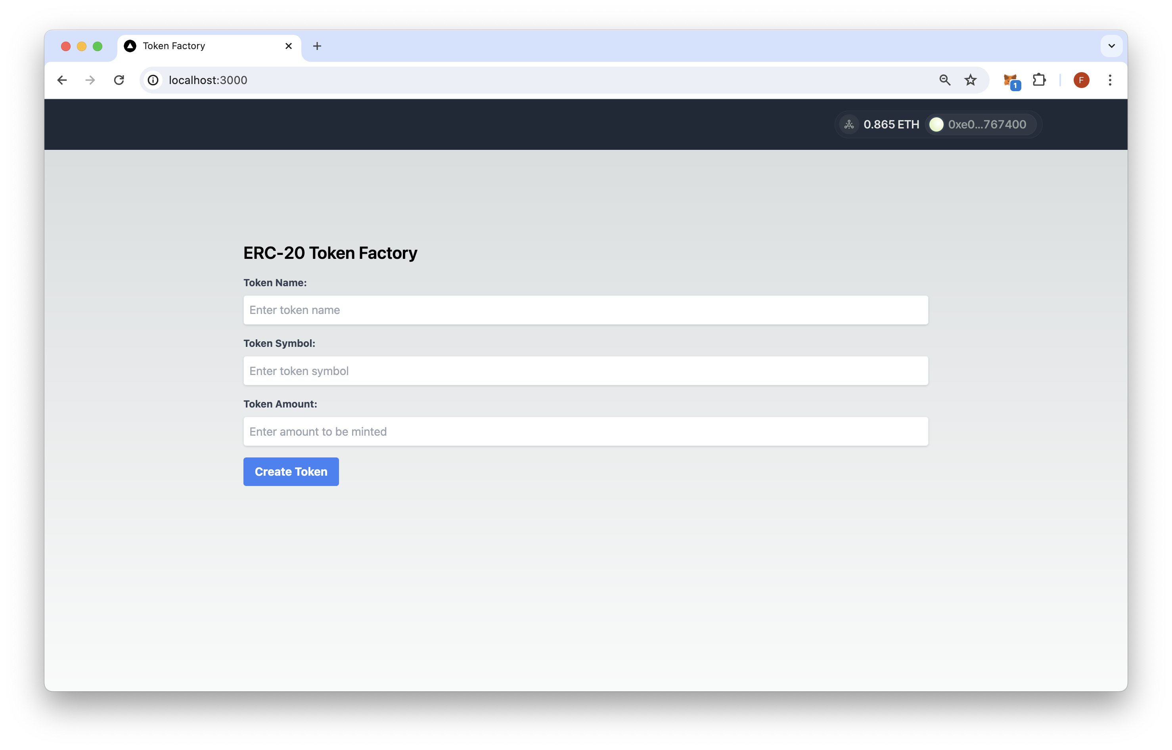Reload the page
Screen dimensions: 1172x750
(x=119, y=80)
